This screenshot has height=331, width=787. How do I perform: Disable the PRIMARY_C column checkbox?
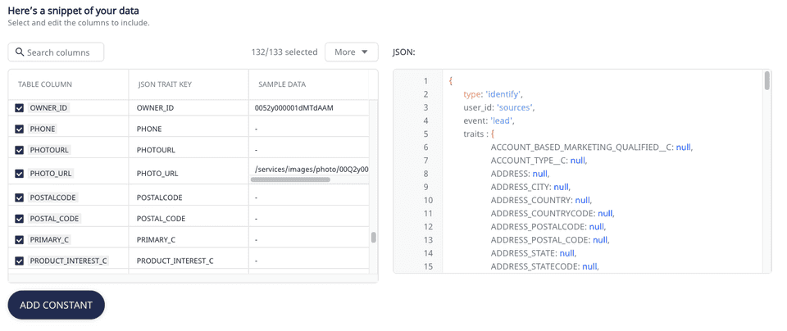click(20, 240)
